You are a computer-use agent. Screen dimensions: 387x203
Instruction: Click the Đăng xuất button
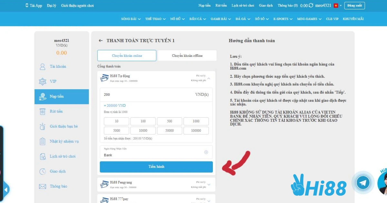[x=355, y=5]
